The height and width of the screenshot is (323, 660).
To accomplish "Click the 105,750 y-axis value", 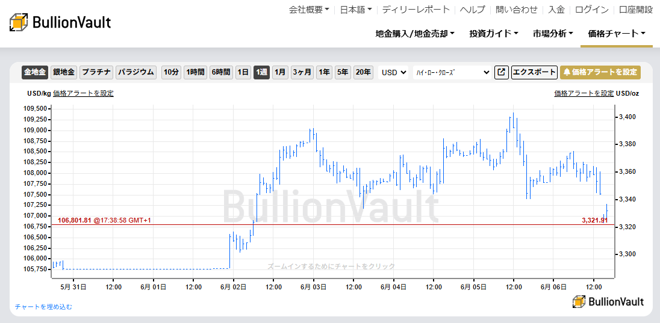I will point(36,269).
